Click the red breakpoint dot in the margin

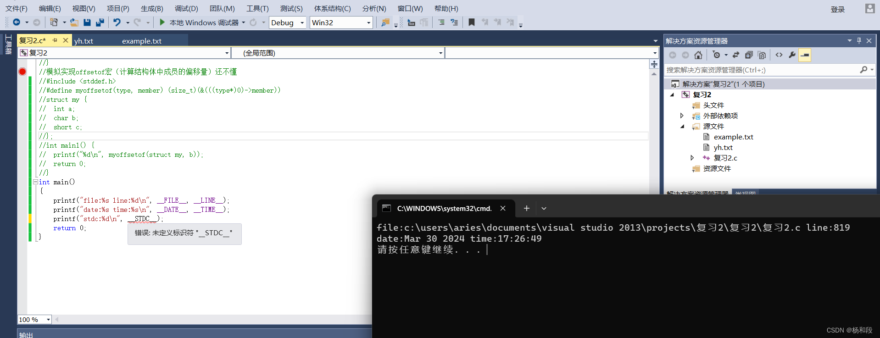click(x=22, y=72)
